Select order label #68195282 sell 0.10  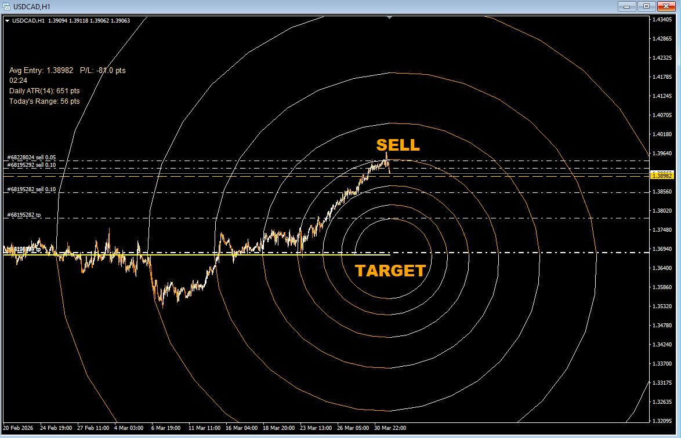[32, 189]
